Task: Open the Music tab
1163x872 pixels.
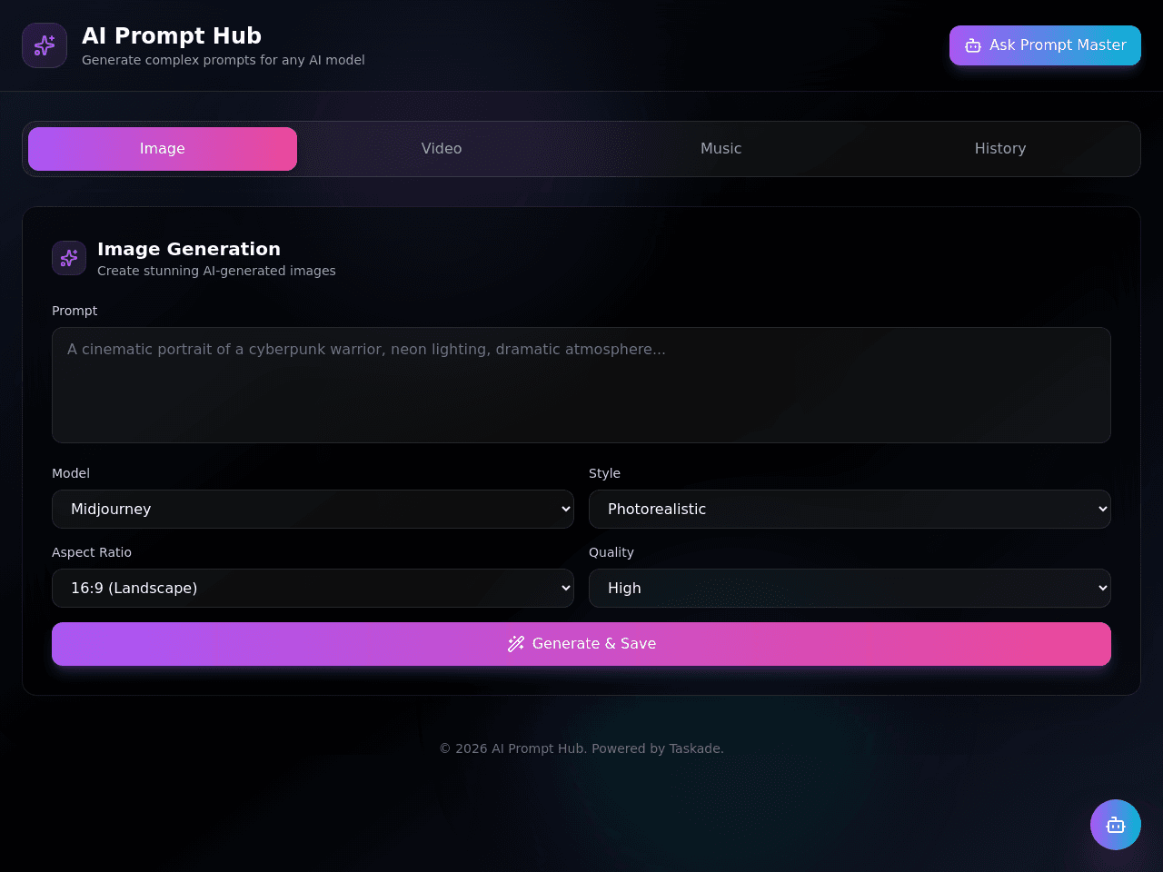Action: [x=721, y=149]
